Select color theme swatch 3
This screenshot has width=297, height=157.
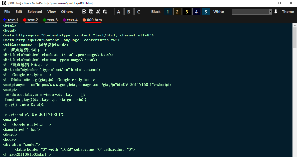pyautogui.click(x=187, y=11)
